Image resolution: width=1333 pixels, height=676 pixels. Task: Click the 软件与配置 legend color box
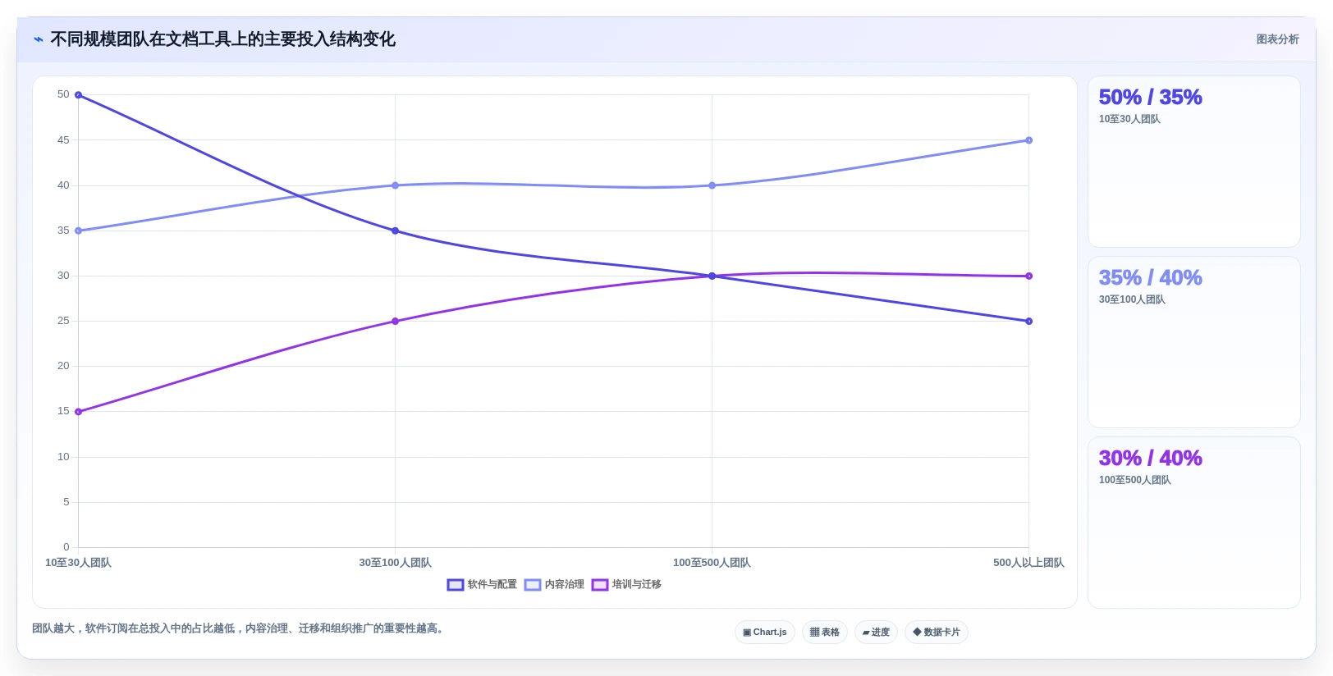(456, 585)
